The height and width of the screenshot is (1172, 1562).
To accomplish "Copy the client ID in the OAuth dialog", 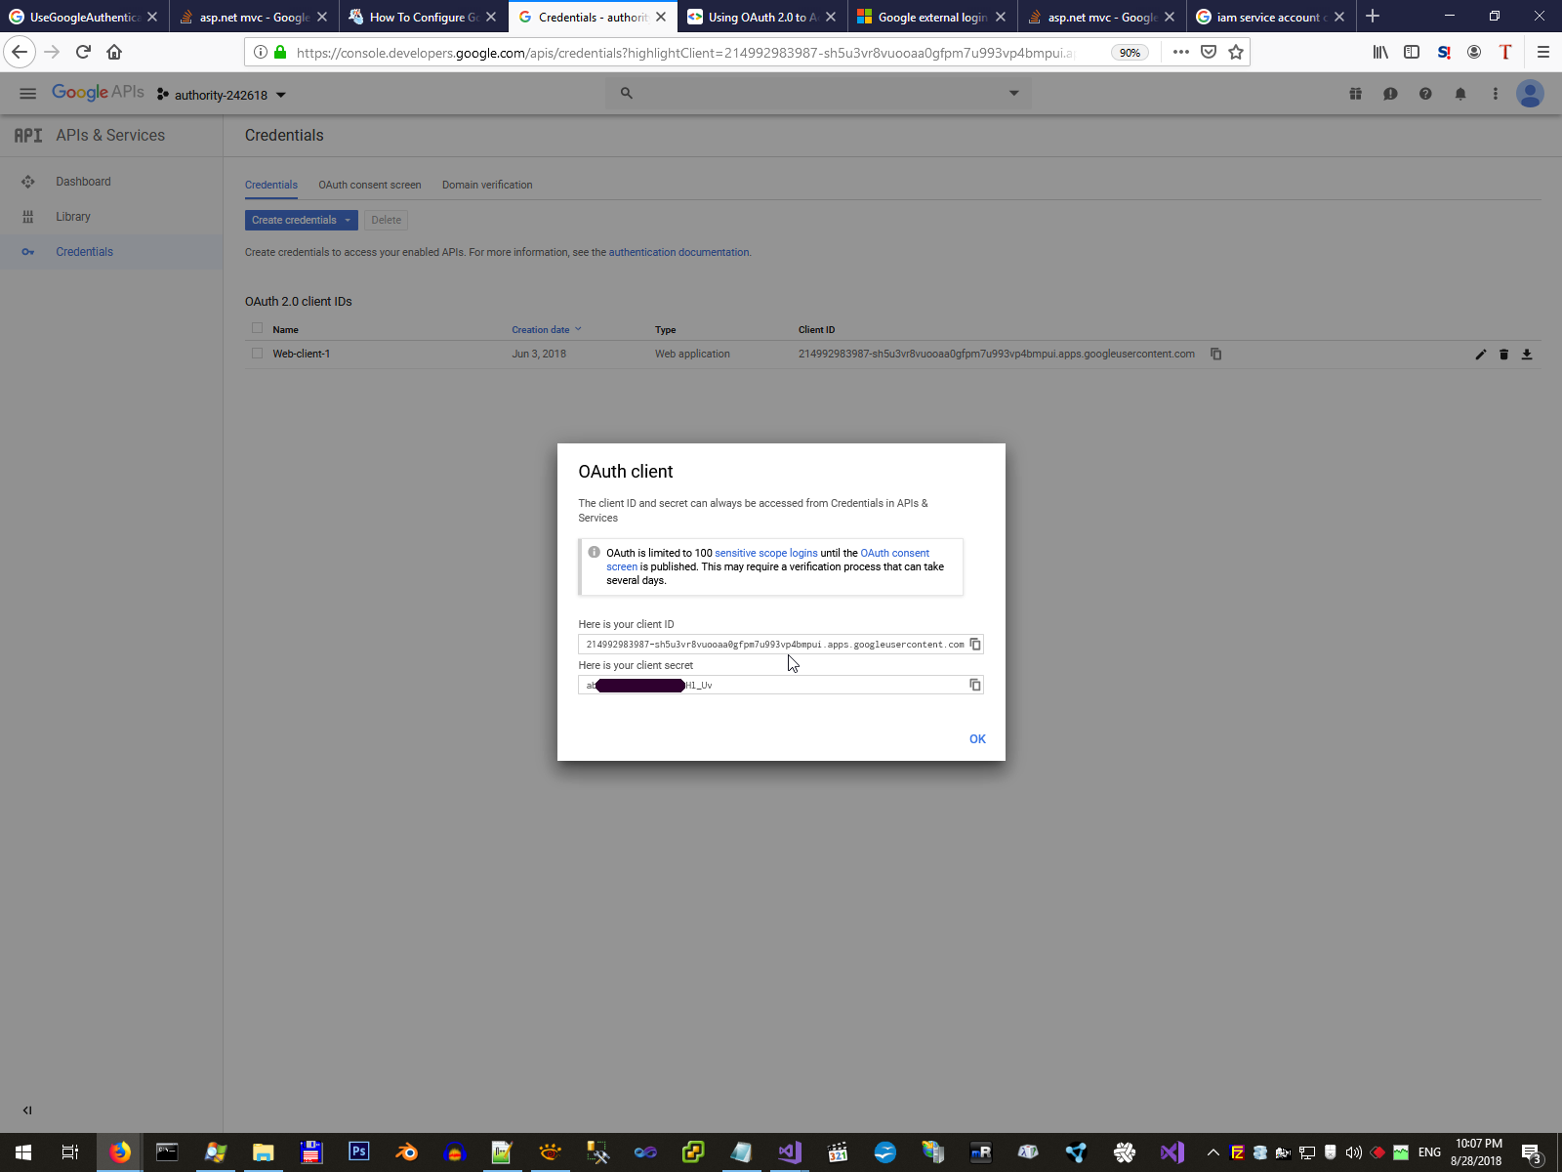I will click(974, 644).
